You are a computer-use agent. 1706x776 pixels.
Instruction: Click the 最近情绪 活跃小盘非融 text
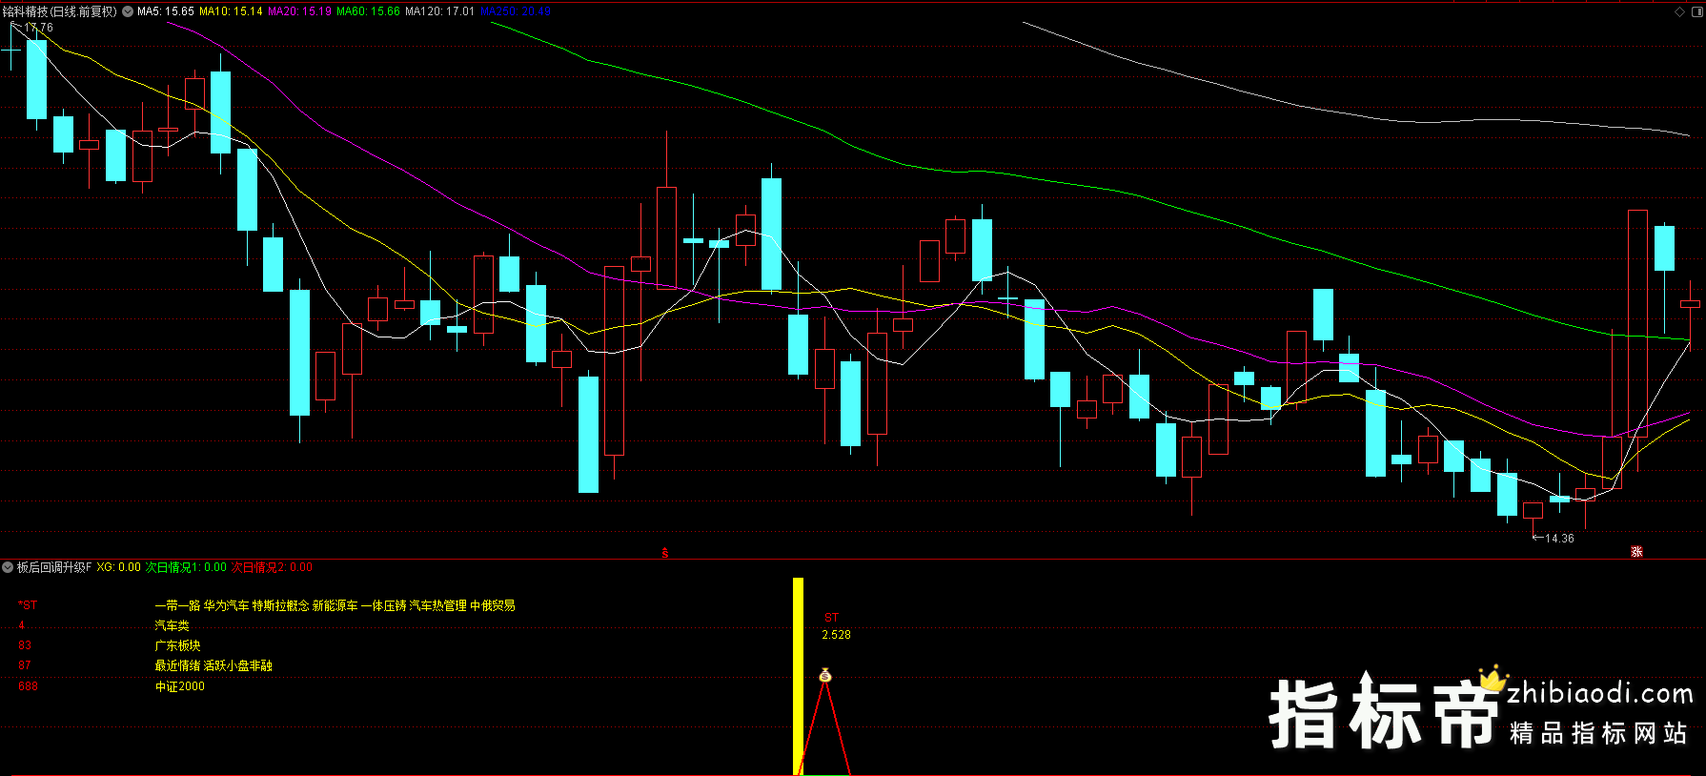(213, 665)
